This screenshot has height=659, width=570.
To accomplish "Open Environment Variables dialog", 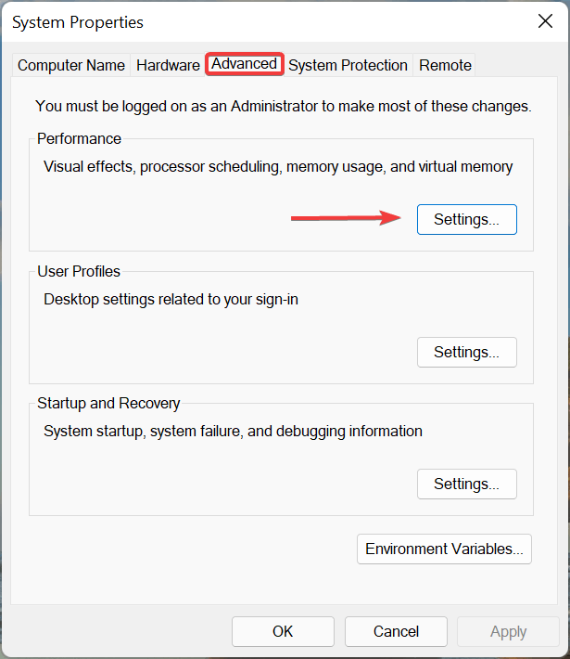I will click(444, 549).
